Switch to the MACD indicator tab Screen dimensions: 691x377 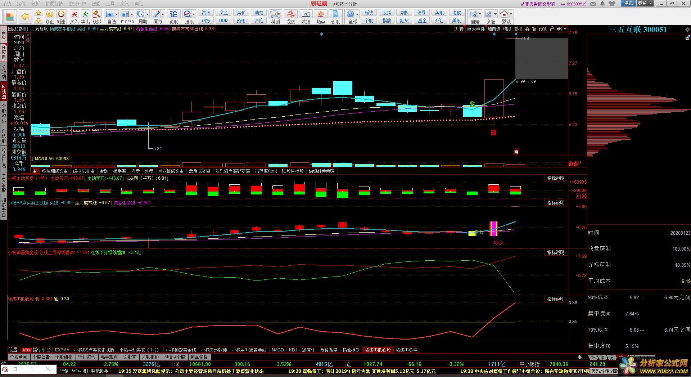tap(277, 350)
